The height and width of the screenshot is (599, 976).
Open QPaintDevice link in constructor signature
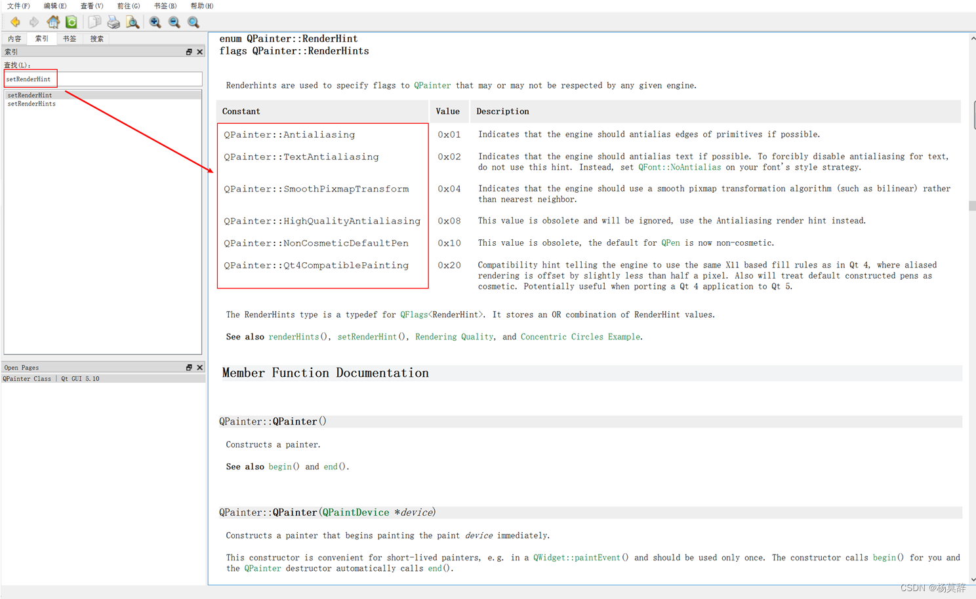click(356, 512)
